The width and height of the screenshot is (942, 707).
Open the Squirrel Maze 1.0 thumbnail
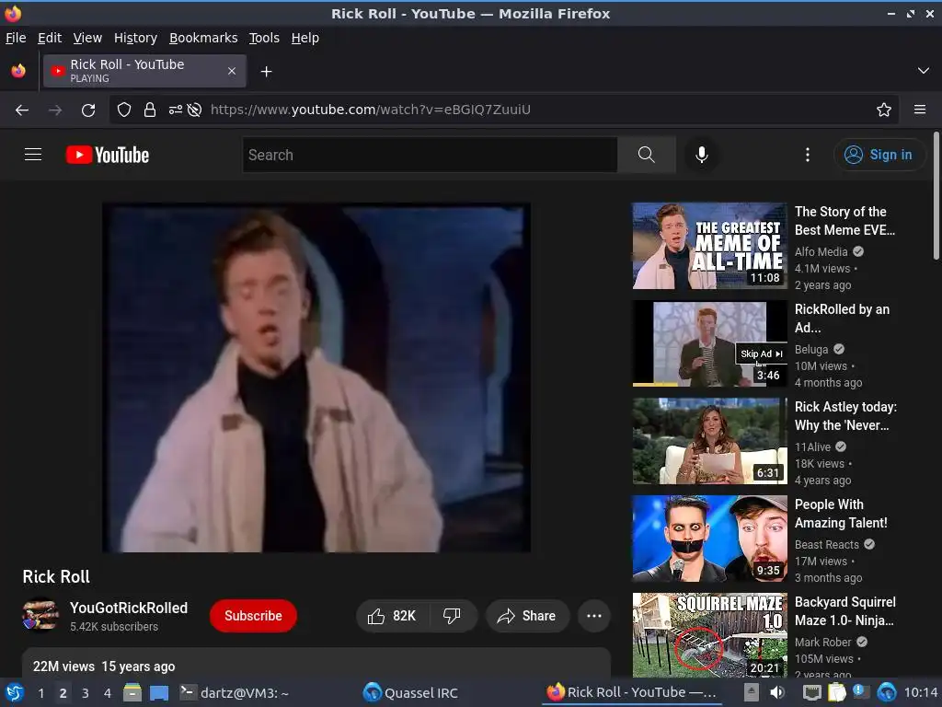click(x=709, y=635)
